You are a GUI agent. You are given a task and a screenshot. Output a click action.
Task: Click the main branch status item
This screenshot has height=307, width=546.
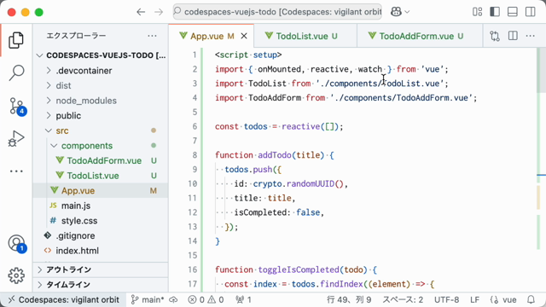click(x=148, y=299)
